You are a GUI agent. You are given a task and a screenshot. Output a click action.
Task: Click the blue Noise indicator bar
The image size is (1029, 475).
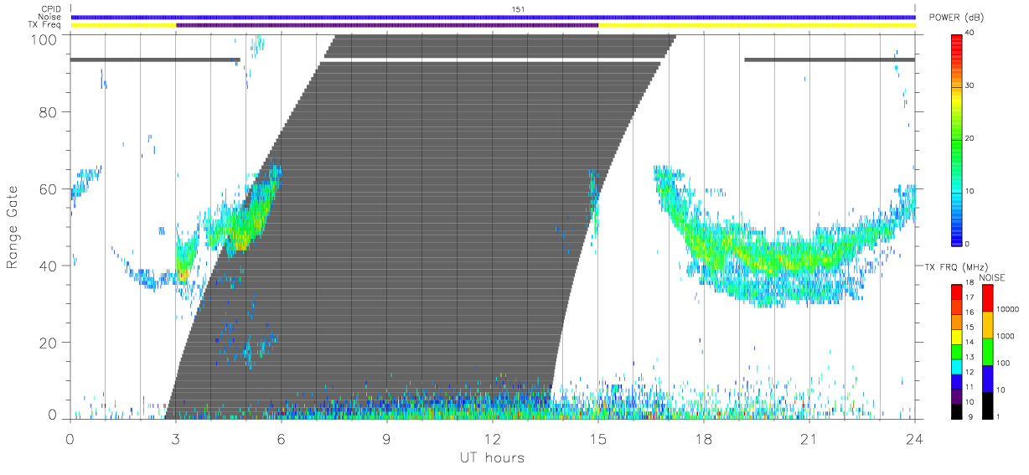coord(493,17)
